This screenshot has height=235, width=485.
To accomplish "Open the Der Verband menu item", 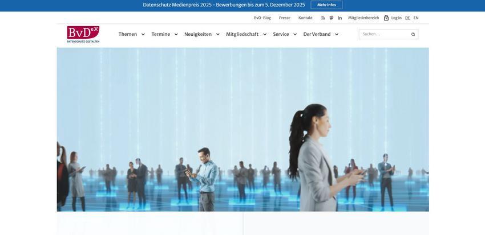I will (317, 34).
